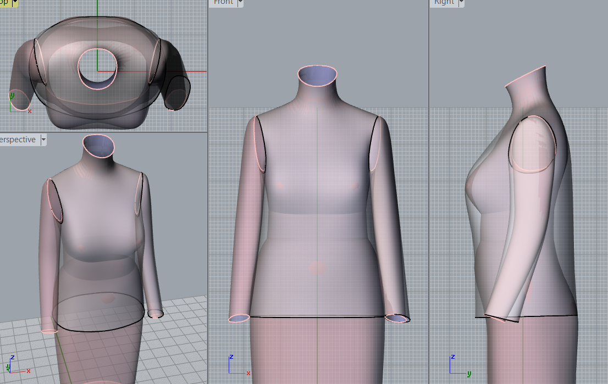Click the Front viewport title label
The image size is (608, 384).
point(223,2)
